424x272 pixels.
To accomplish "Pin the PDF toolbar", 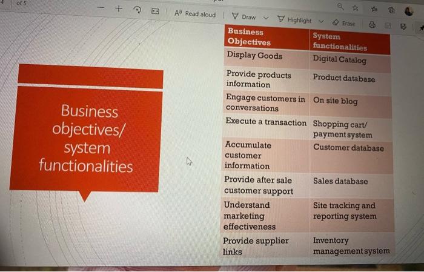I will point(422,28).
